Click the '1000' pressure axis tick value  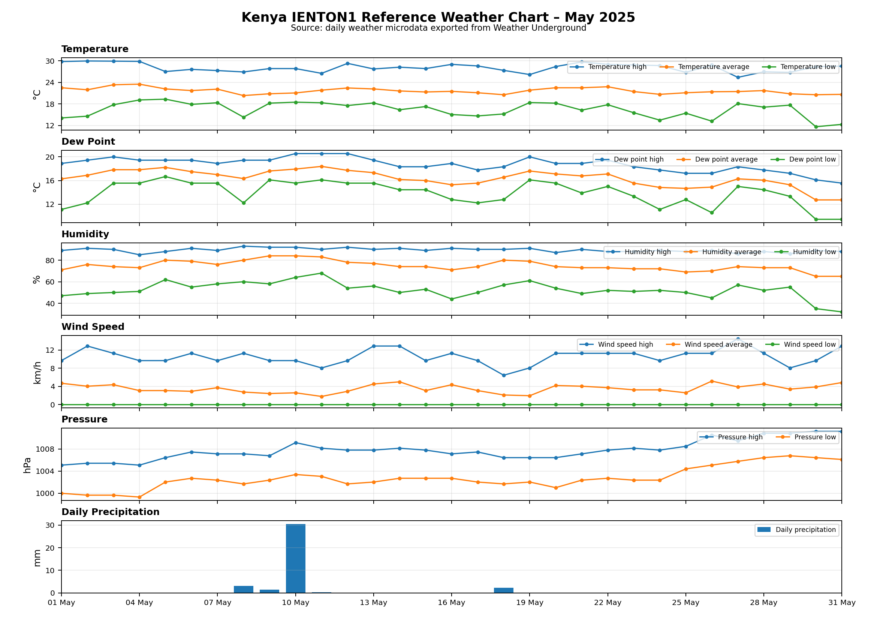click(45, 494)
